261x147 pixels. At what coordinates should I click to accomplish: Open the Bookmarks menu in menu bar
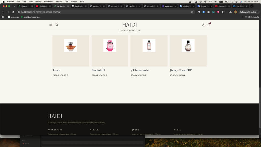(x=49, y=2)
